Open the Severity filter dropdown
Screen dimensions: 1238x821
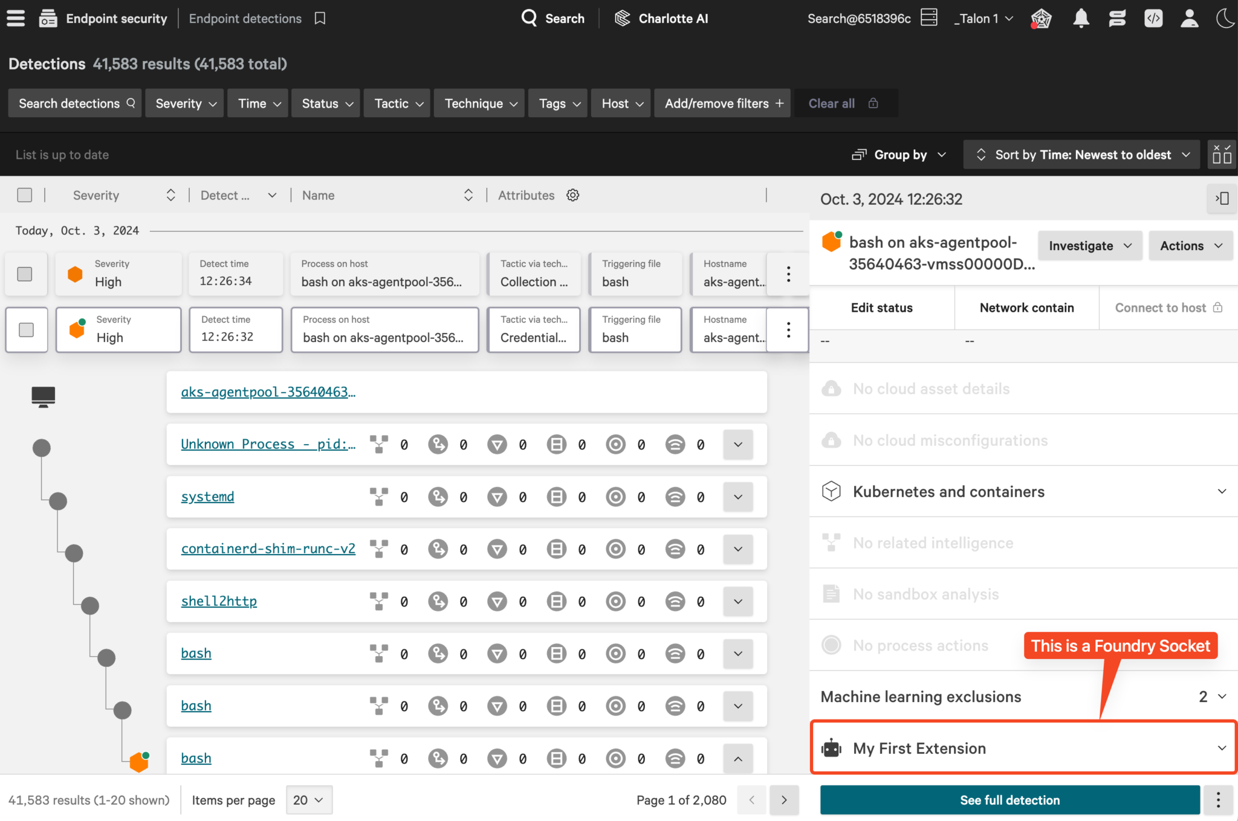[184, 103]
